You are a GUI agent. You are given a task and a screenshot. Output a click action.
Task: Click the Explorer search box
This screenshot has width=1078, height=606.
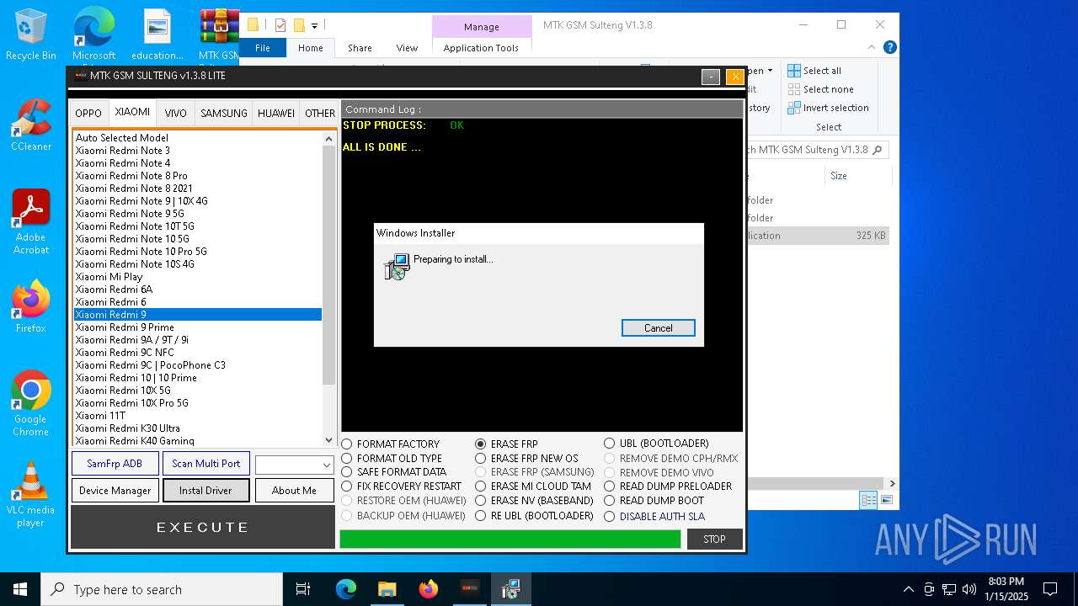tap(817, 150)
